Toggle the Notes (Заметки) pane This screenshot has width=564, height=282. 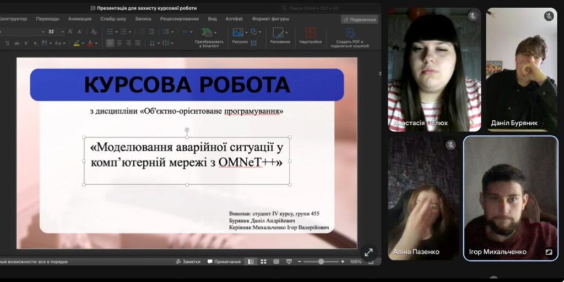click(188, 262)
